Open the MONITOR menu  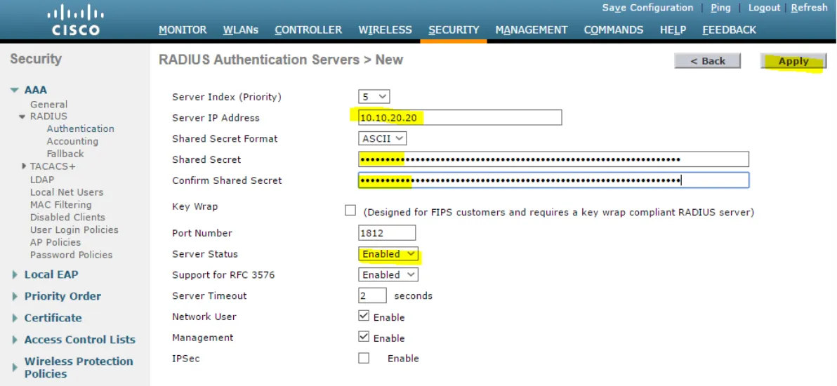point(183,30)
